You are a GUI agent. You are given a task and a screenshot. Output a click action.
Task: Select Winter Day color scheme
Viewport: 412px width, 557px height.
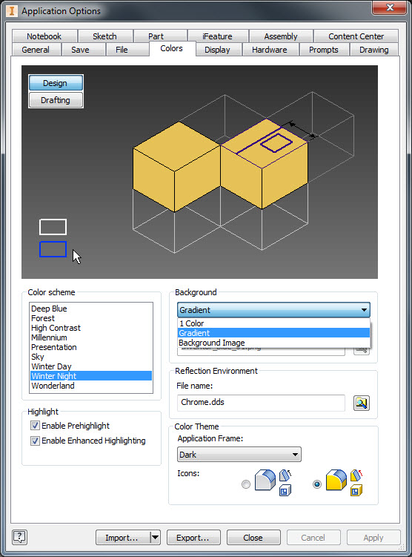pos(91,366)
